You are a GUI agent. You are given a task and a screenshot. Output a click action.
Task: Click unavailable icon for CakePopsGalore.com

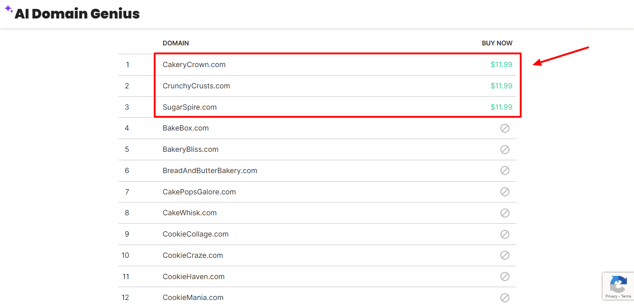pos(505,192)
